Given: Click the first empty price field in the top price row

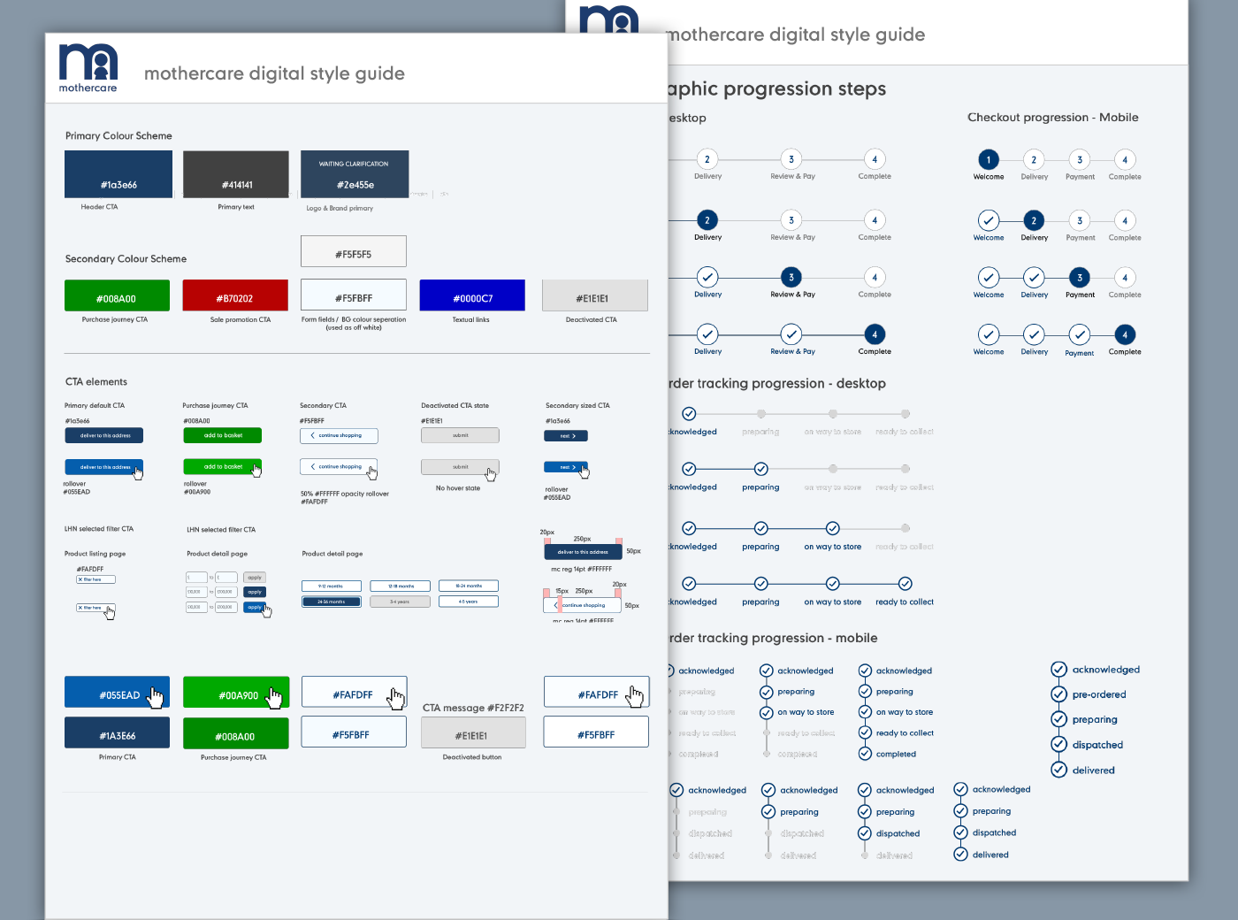Looking at the screenshot, I should 196,578.
